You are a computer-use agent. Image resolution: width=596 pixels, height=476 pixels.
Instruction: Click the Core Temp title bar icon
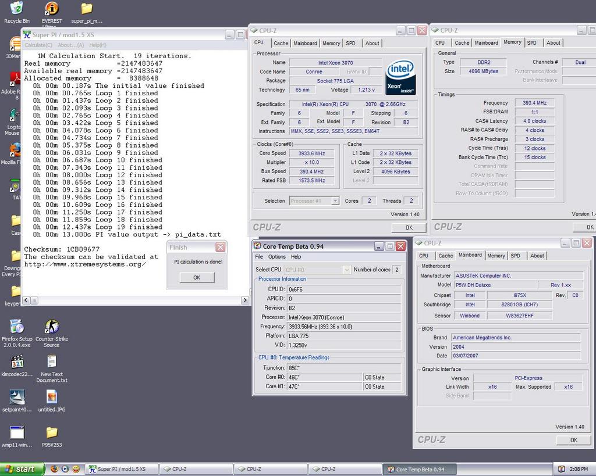tap(257, 246)
